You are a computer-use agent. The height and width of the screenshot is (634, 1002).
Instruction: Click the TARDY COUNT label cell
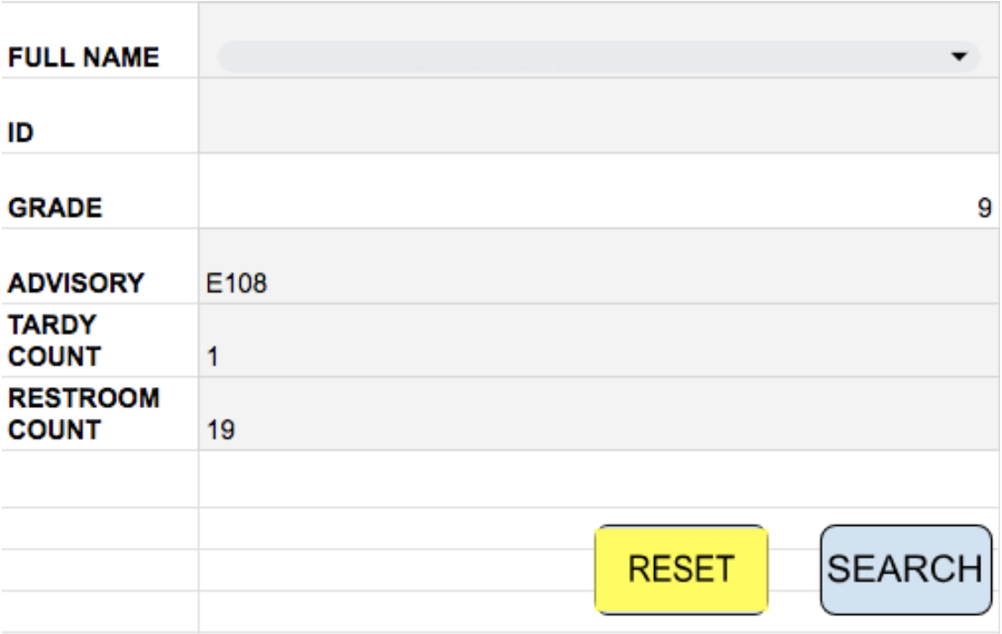point(100,340)
